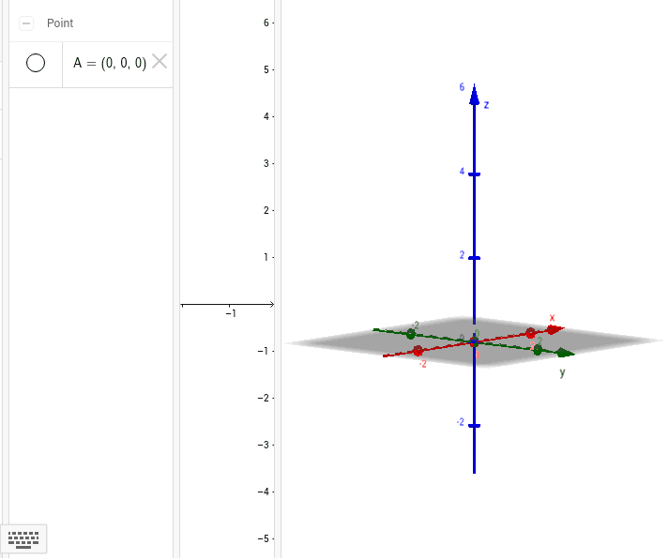The image size is (669, 560).
Task: Select the 2D graphics y-axis label 3
Action: (x=266, y=164)
